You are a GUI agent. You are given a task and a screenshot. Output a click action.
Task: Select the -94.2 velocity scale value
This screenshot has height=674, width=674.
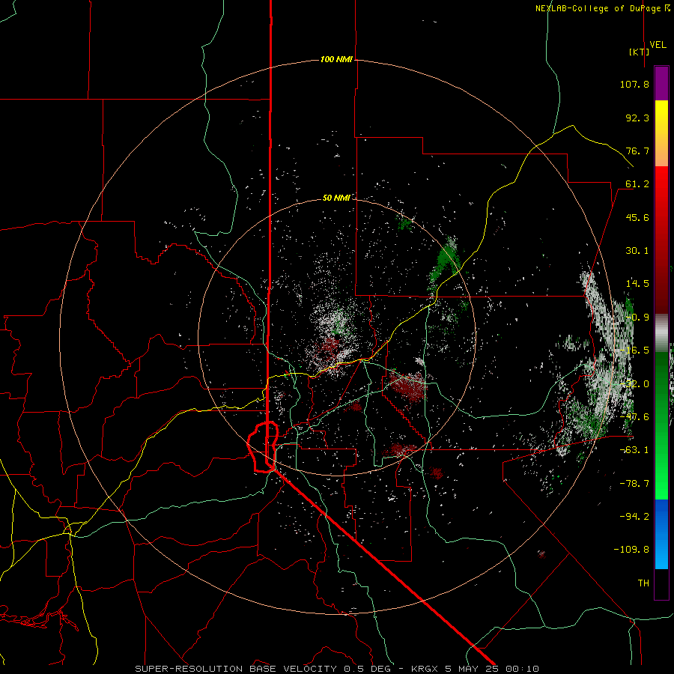(x=634, y=517)
